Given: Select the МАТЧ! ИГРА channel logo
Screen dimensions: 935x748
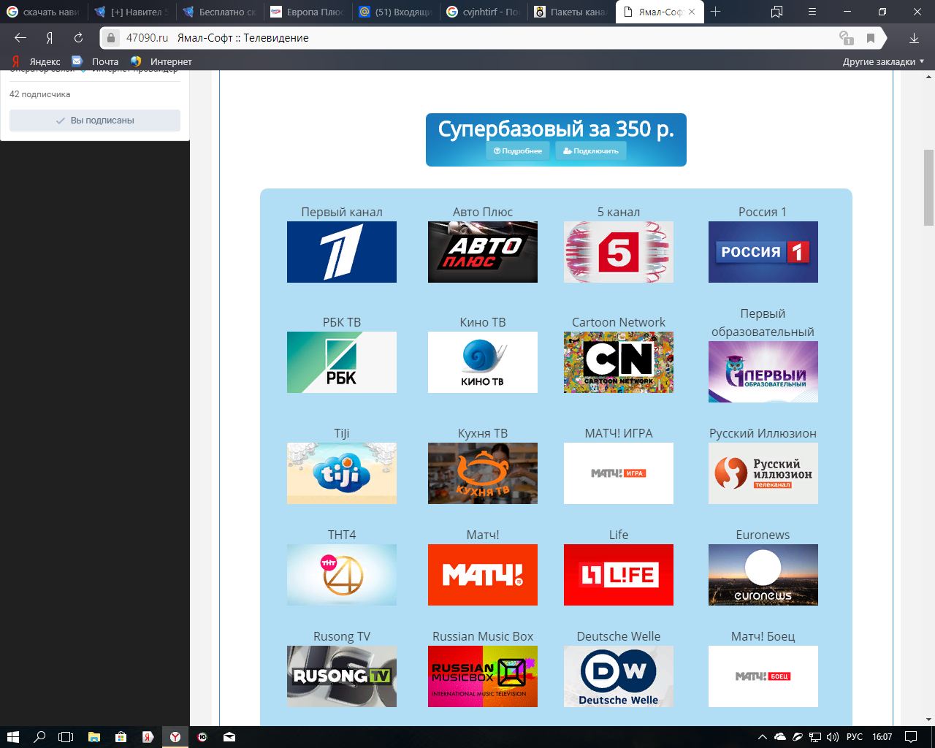Looking at the screenshot, I should 619,473.
